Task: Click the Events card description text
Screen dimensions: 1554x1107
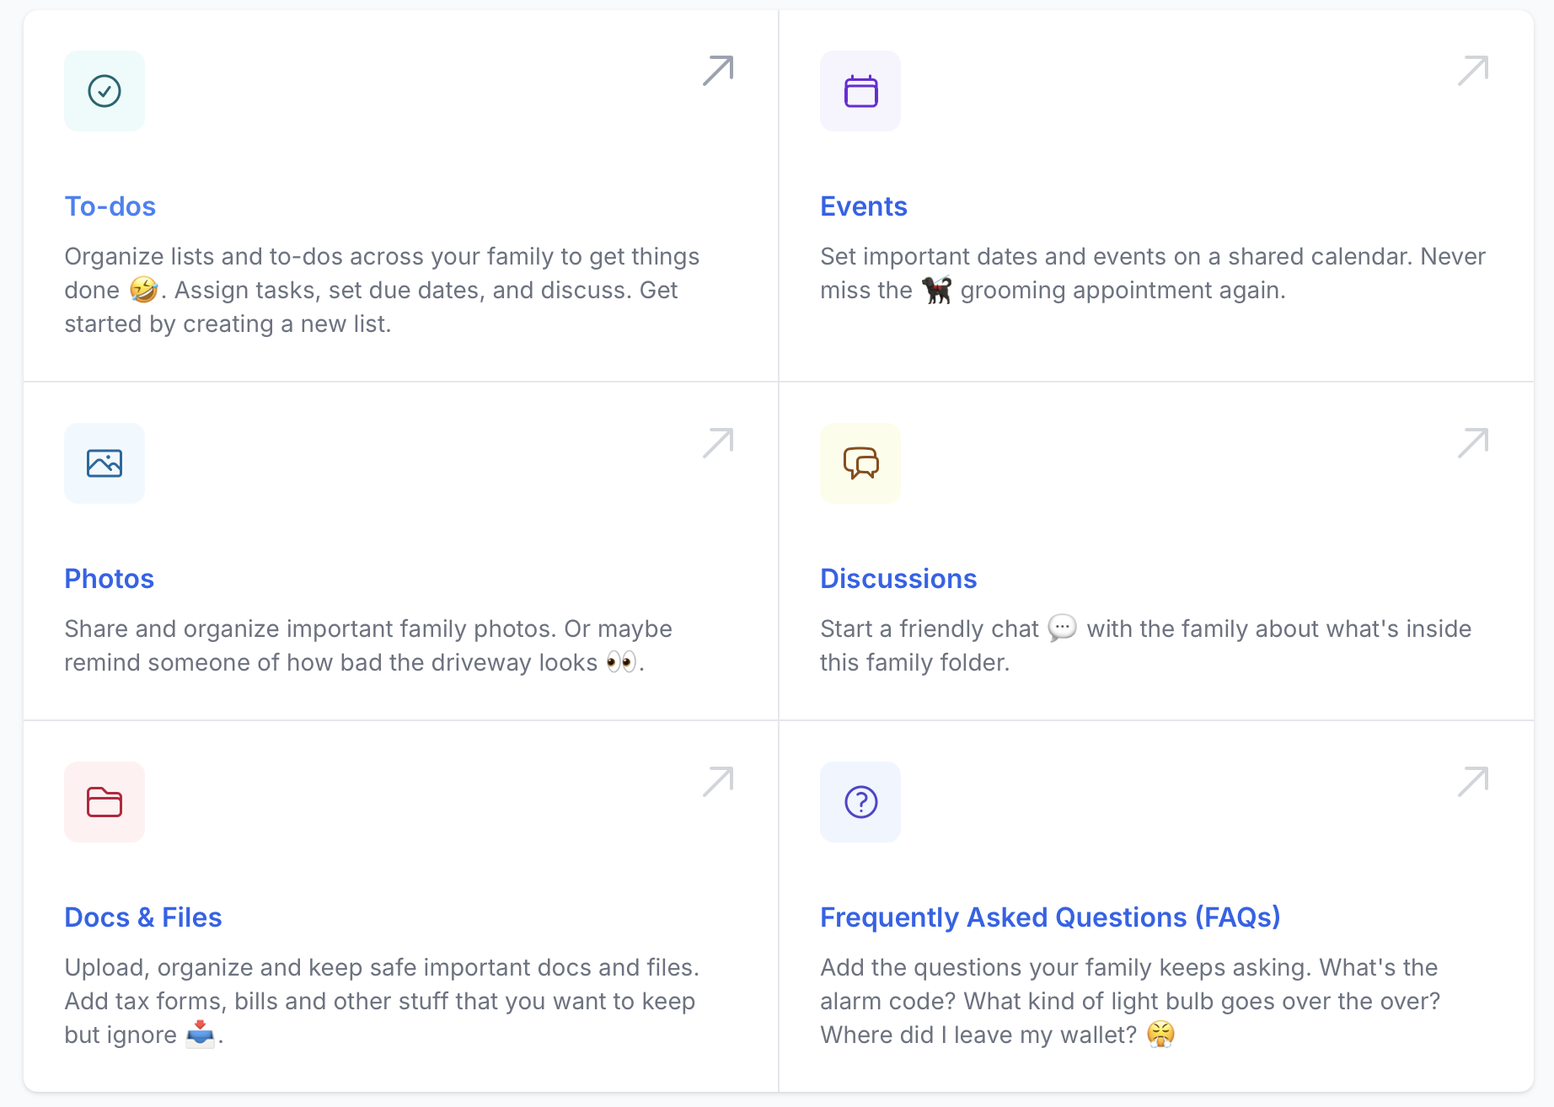Action: tap(1153, 273)
